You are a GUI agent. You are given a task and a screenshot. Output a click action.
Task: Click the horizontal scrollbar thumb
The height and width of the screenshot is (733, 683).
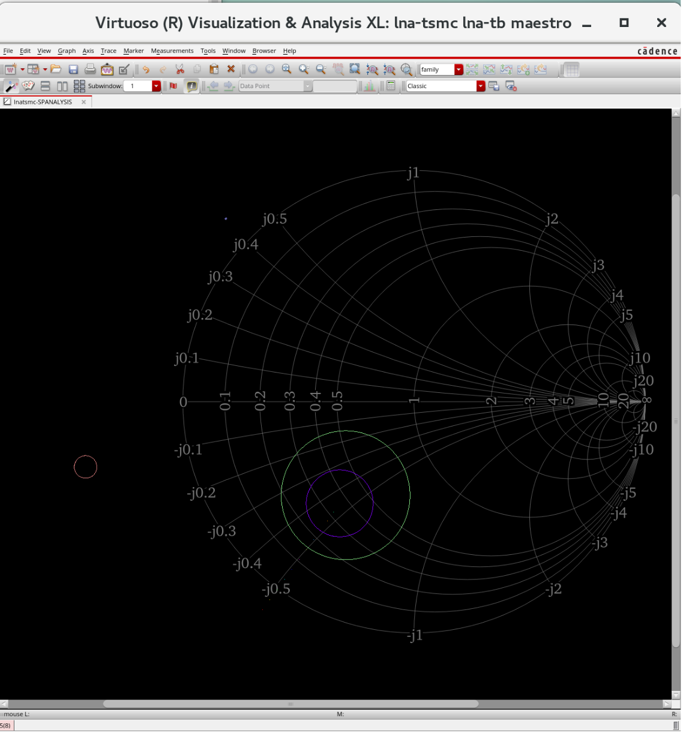[x=290, y=704]
